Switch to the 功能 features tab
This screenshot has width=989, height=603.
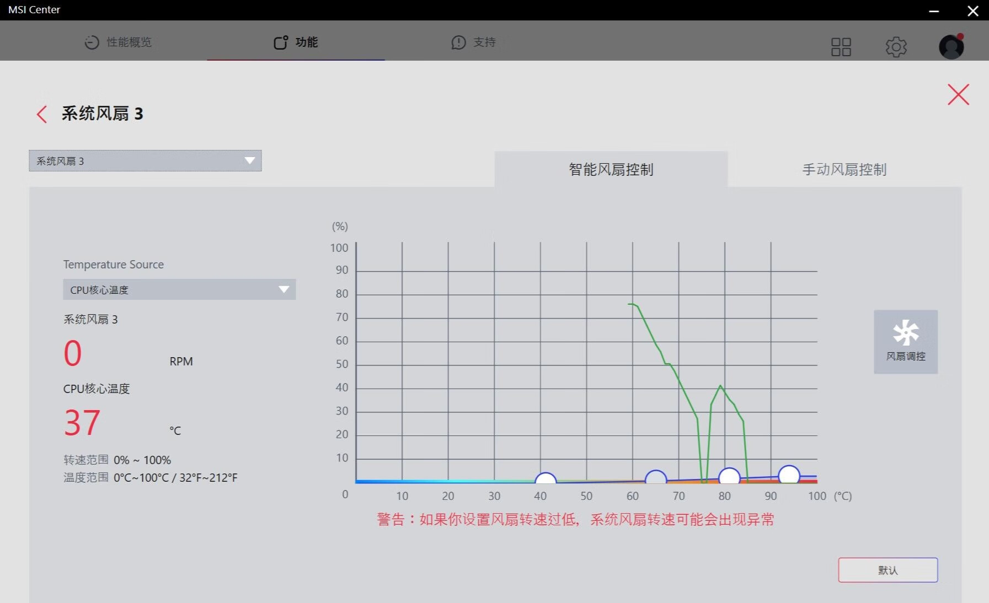pos(296,42)
